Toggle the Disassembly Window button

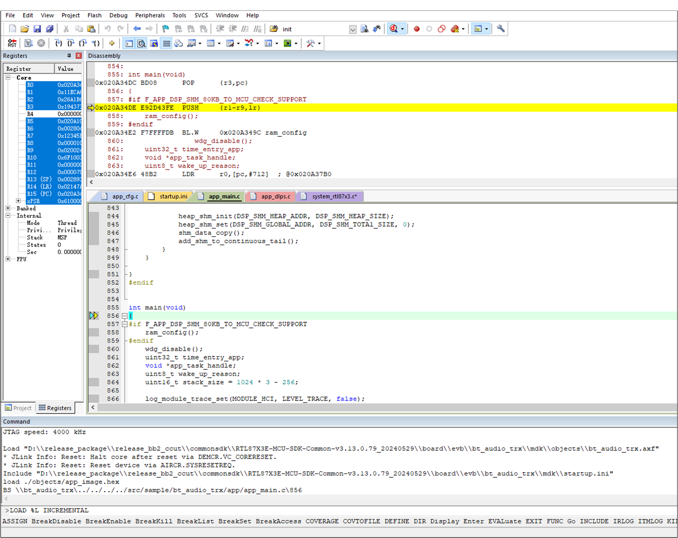click(141, 43)
